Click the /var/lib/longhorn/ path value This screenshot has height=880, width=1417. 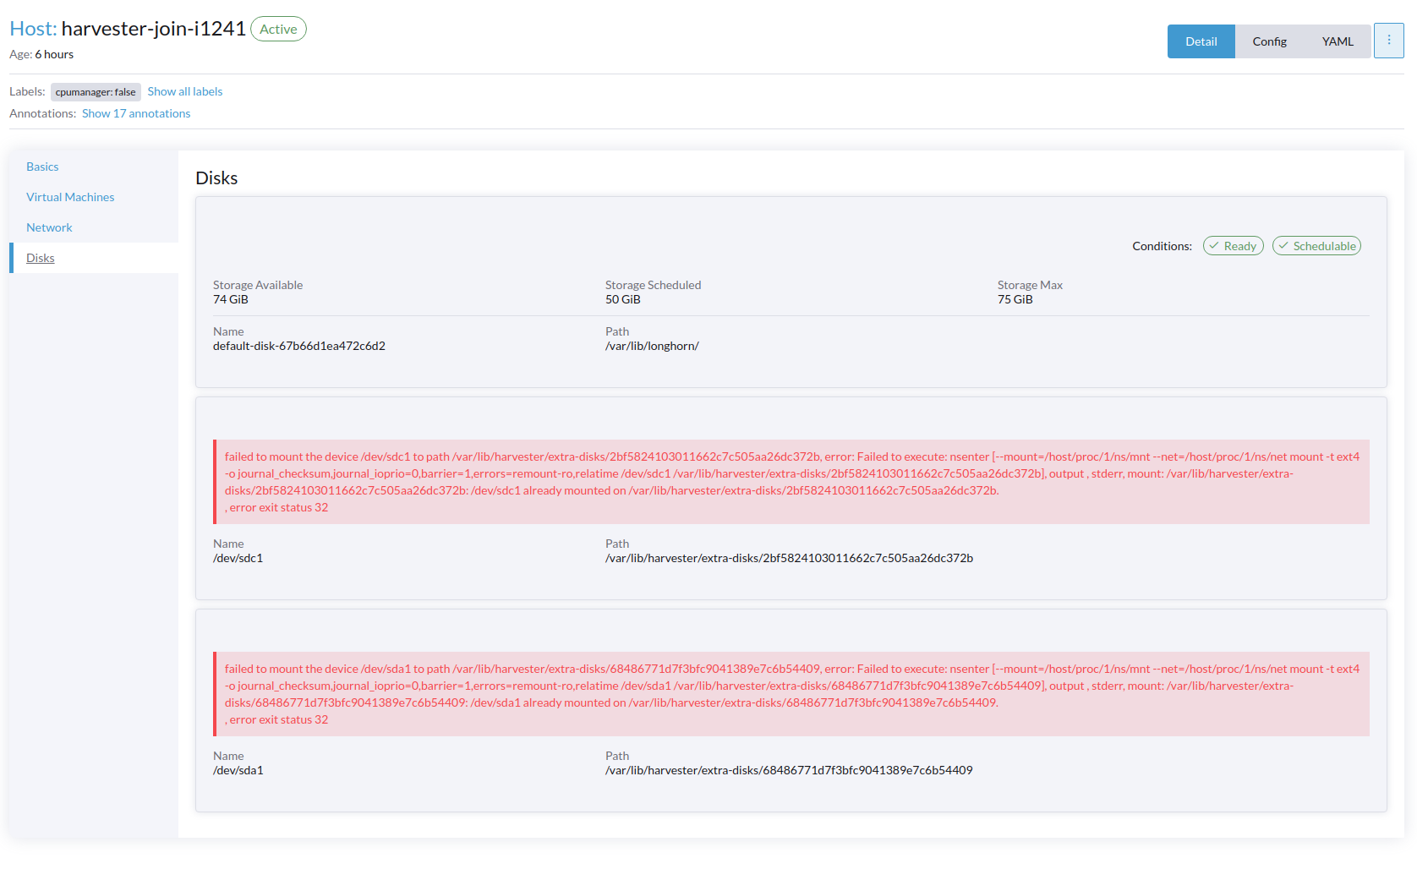pyautogui.click(x=652, y=346)
